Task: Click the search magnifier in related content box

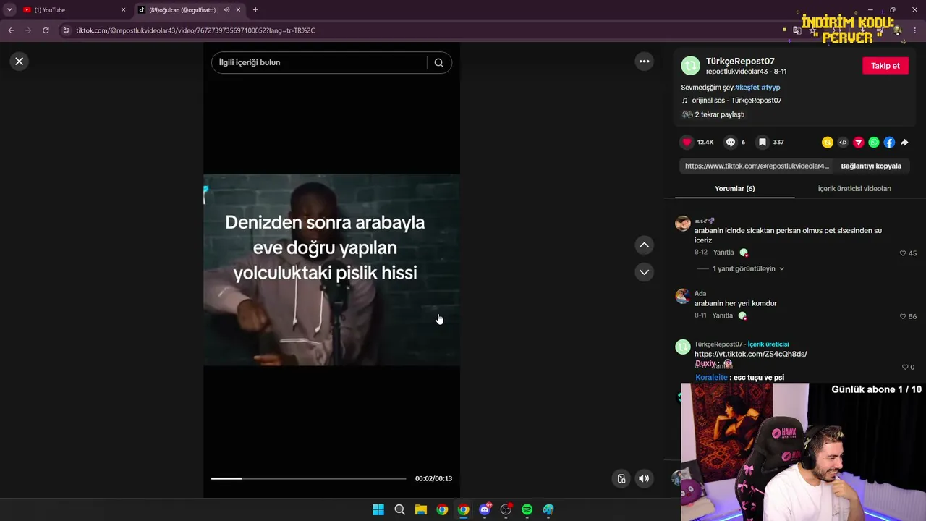Action: 438,62
